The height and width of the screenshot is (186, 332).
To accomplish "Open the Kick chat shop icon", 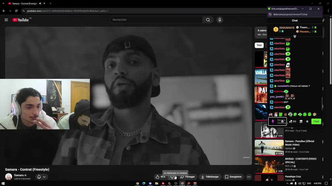I will [x=301, y=121].
